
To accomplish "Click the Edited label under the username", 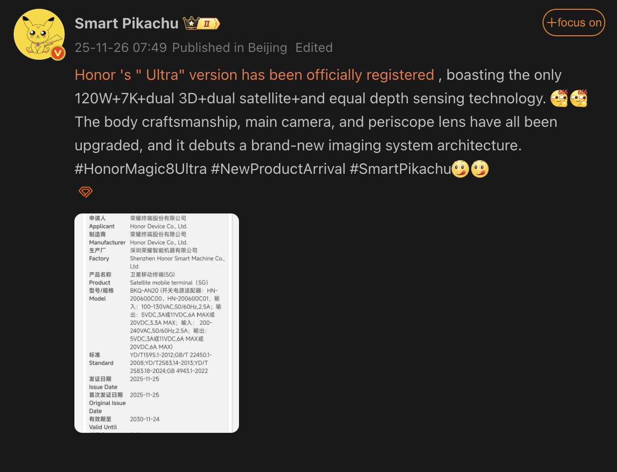I will [x=314, y=47].
